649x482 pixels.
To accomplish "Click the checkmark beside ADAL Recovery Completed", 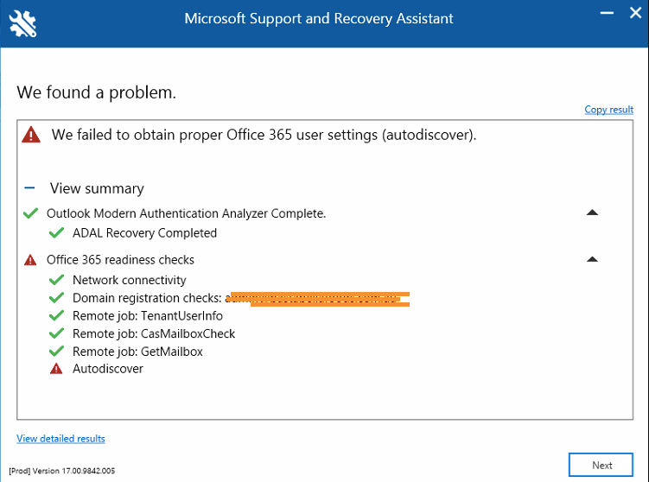I will pos(56,233).
